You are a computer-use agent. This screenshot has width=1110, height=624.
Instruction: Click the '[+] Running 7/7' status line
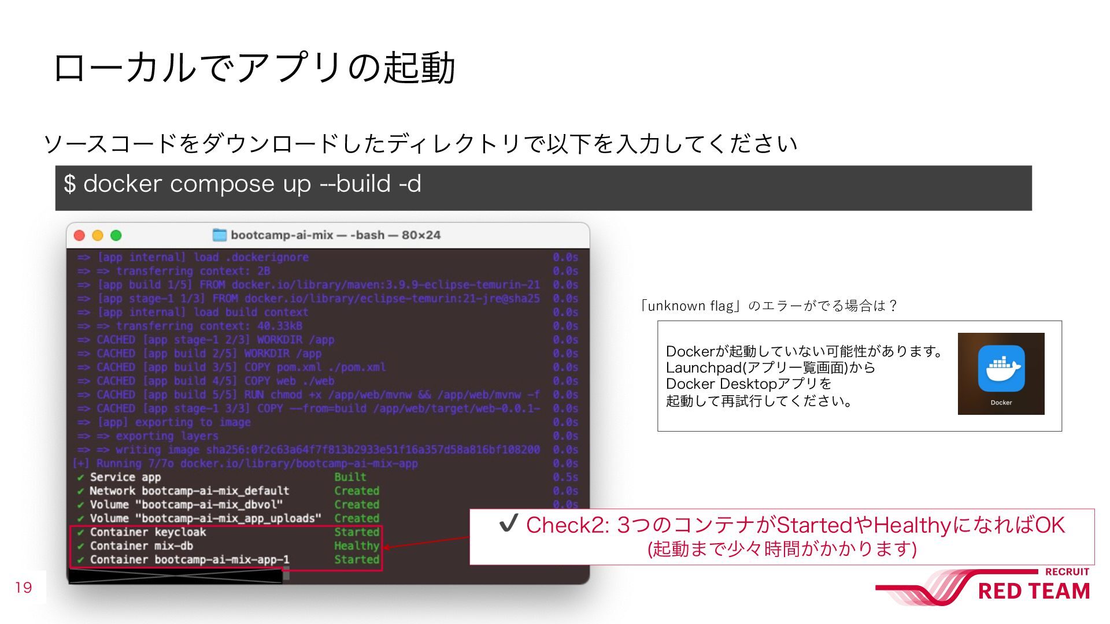pyautogui.click(x=245, y=464)
